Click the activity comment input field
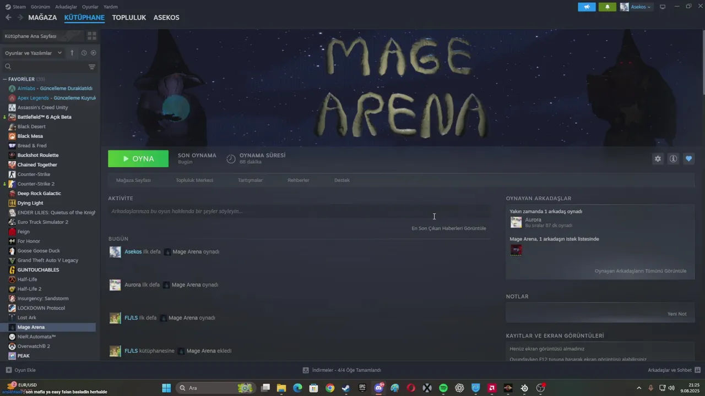Image resolution: width=705 pixels, height=396 pixels. (x=299, y=211)
